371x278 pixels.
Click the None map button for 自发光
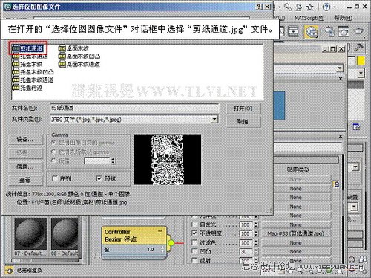tap(296, 224)
